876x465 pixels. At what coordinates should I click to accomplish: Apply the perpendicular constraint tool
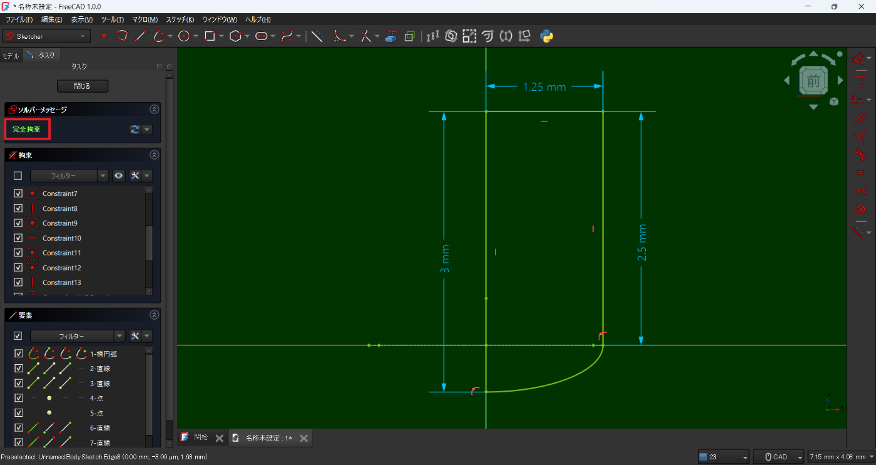click(x=860, y=135)
